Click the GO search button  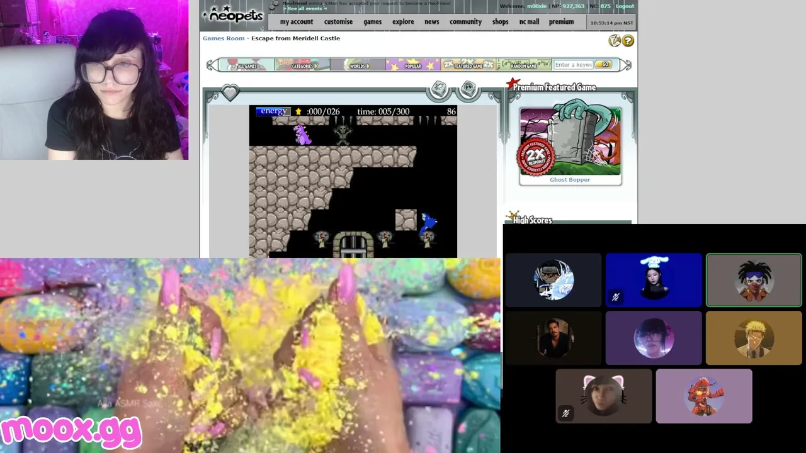(603, 65)
